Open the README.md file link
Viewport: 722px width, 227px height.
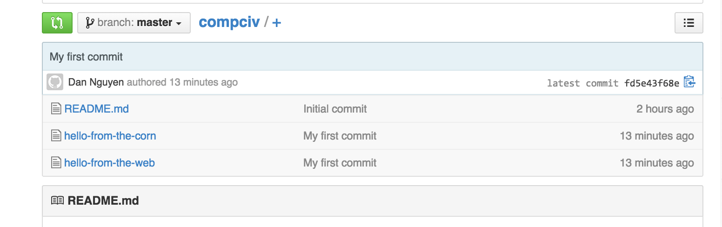[x=96, y=109]
